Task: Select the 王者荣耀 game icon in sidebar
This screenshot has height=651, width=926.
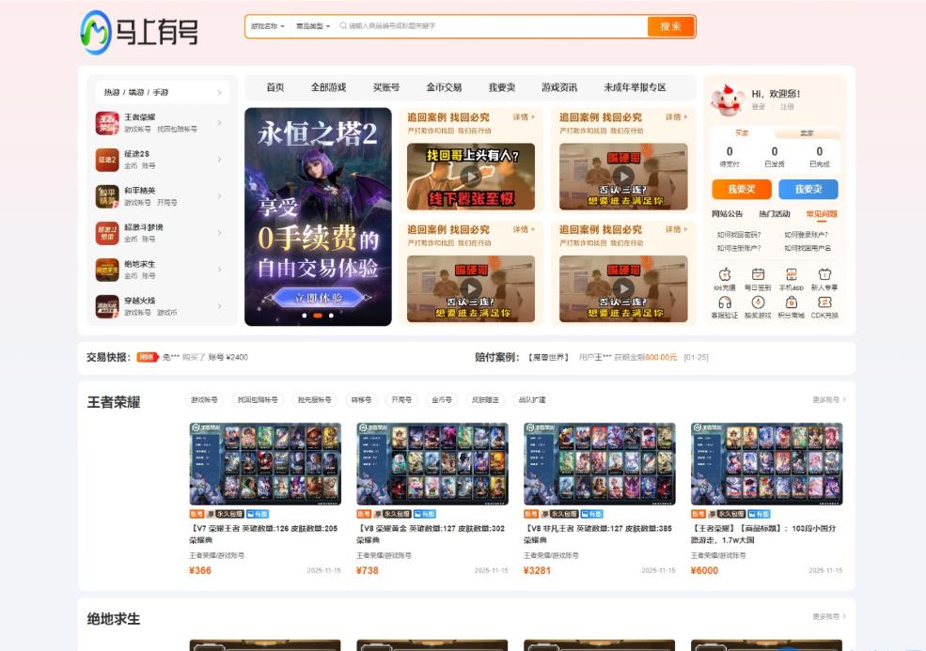Action: (107, 123)
